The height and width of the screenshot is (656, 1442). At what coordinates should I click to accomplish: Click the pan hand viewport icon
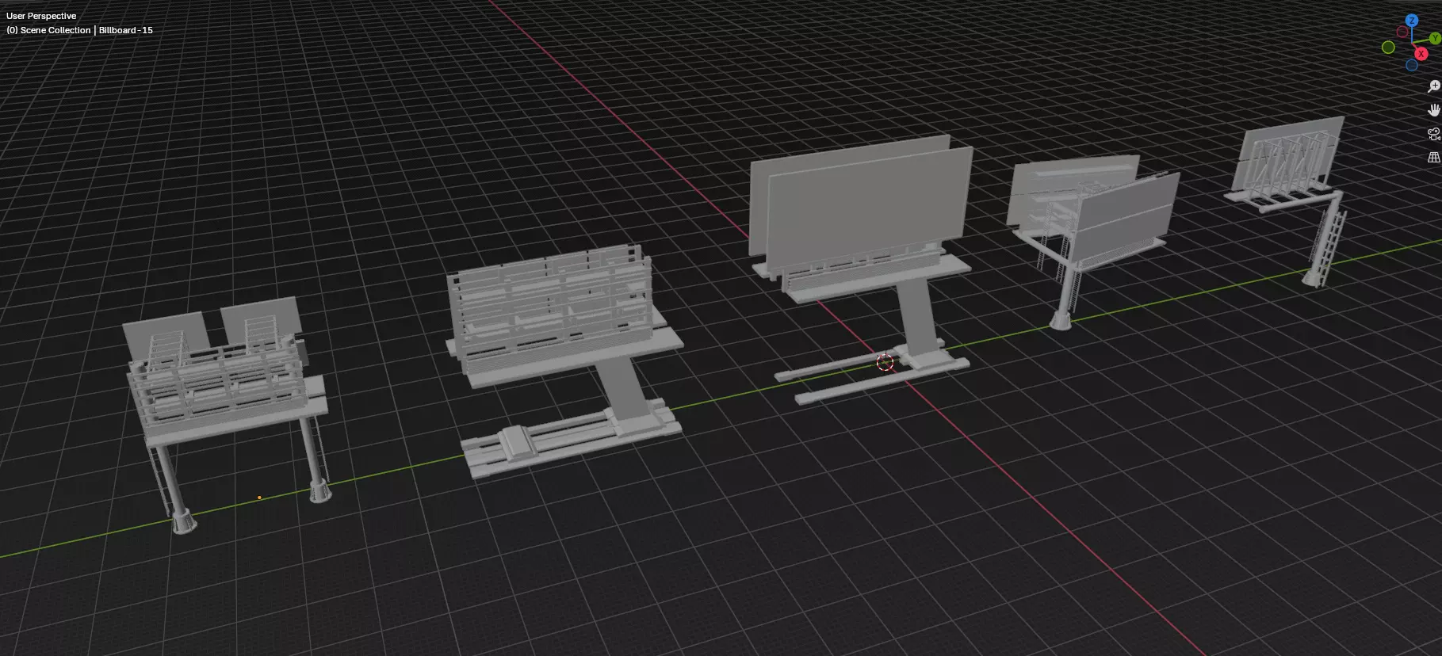1433,110
